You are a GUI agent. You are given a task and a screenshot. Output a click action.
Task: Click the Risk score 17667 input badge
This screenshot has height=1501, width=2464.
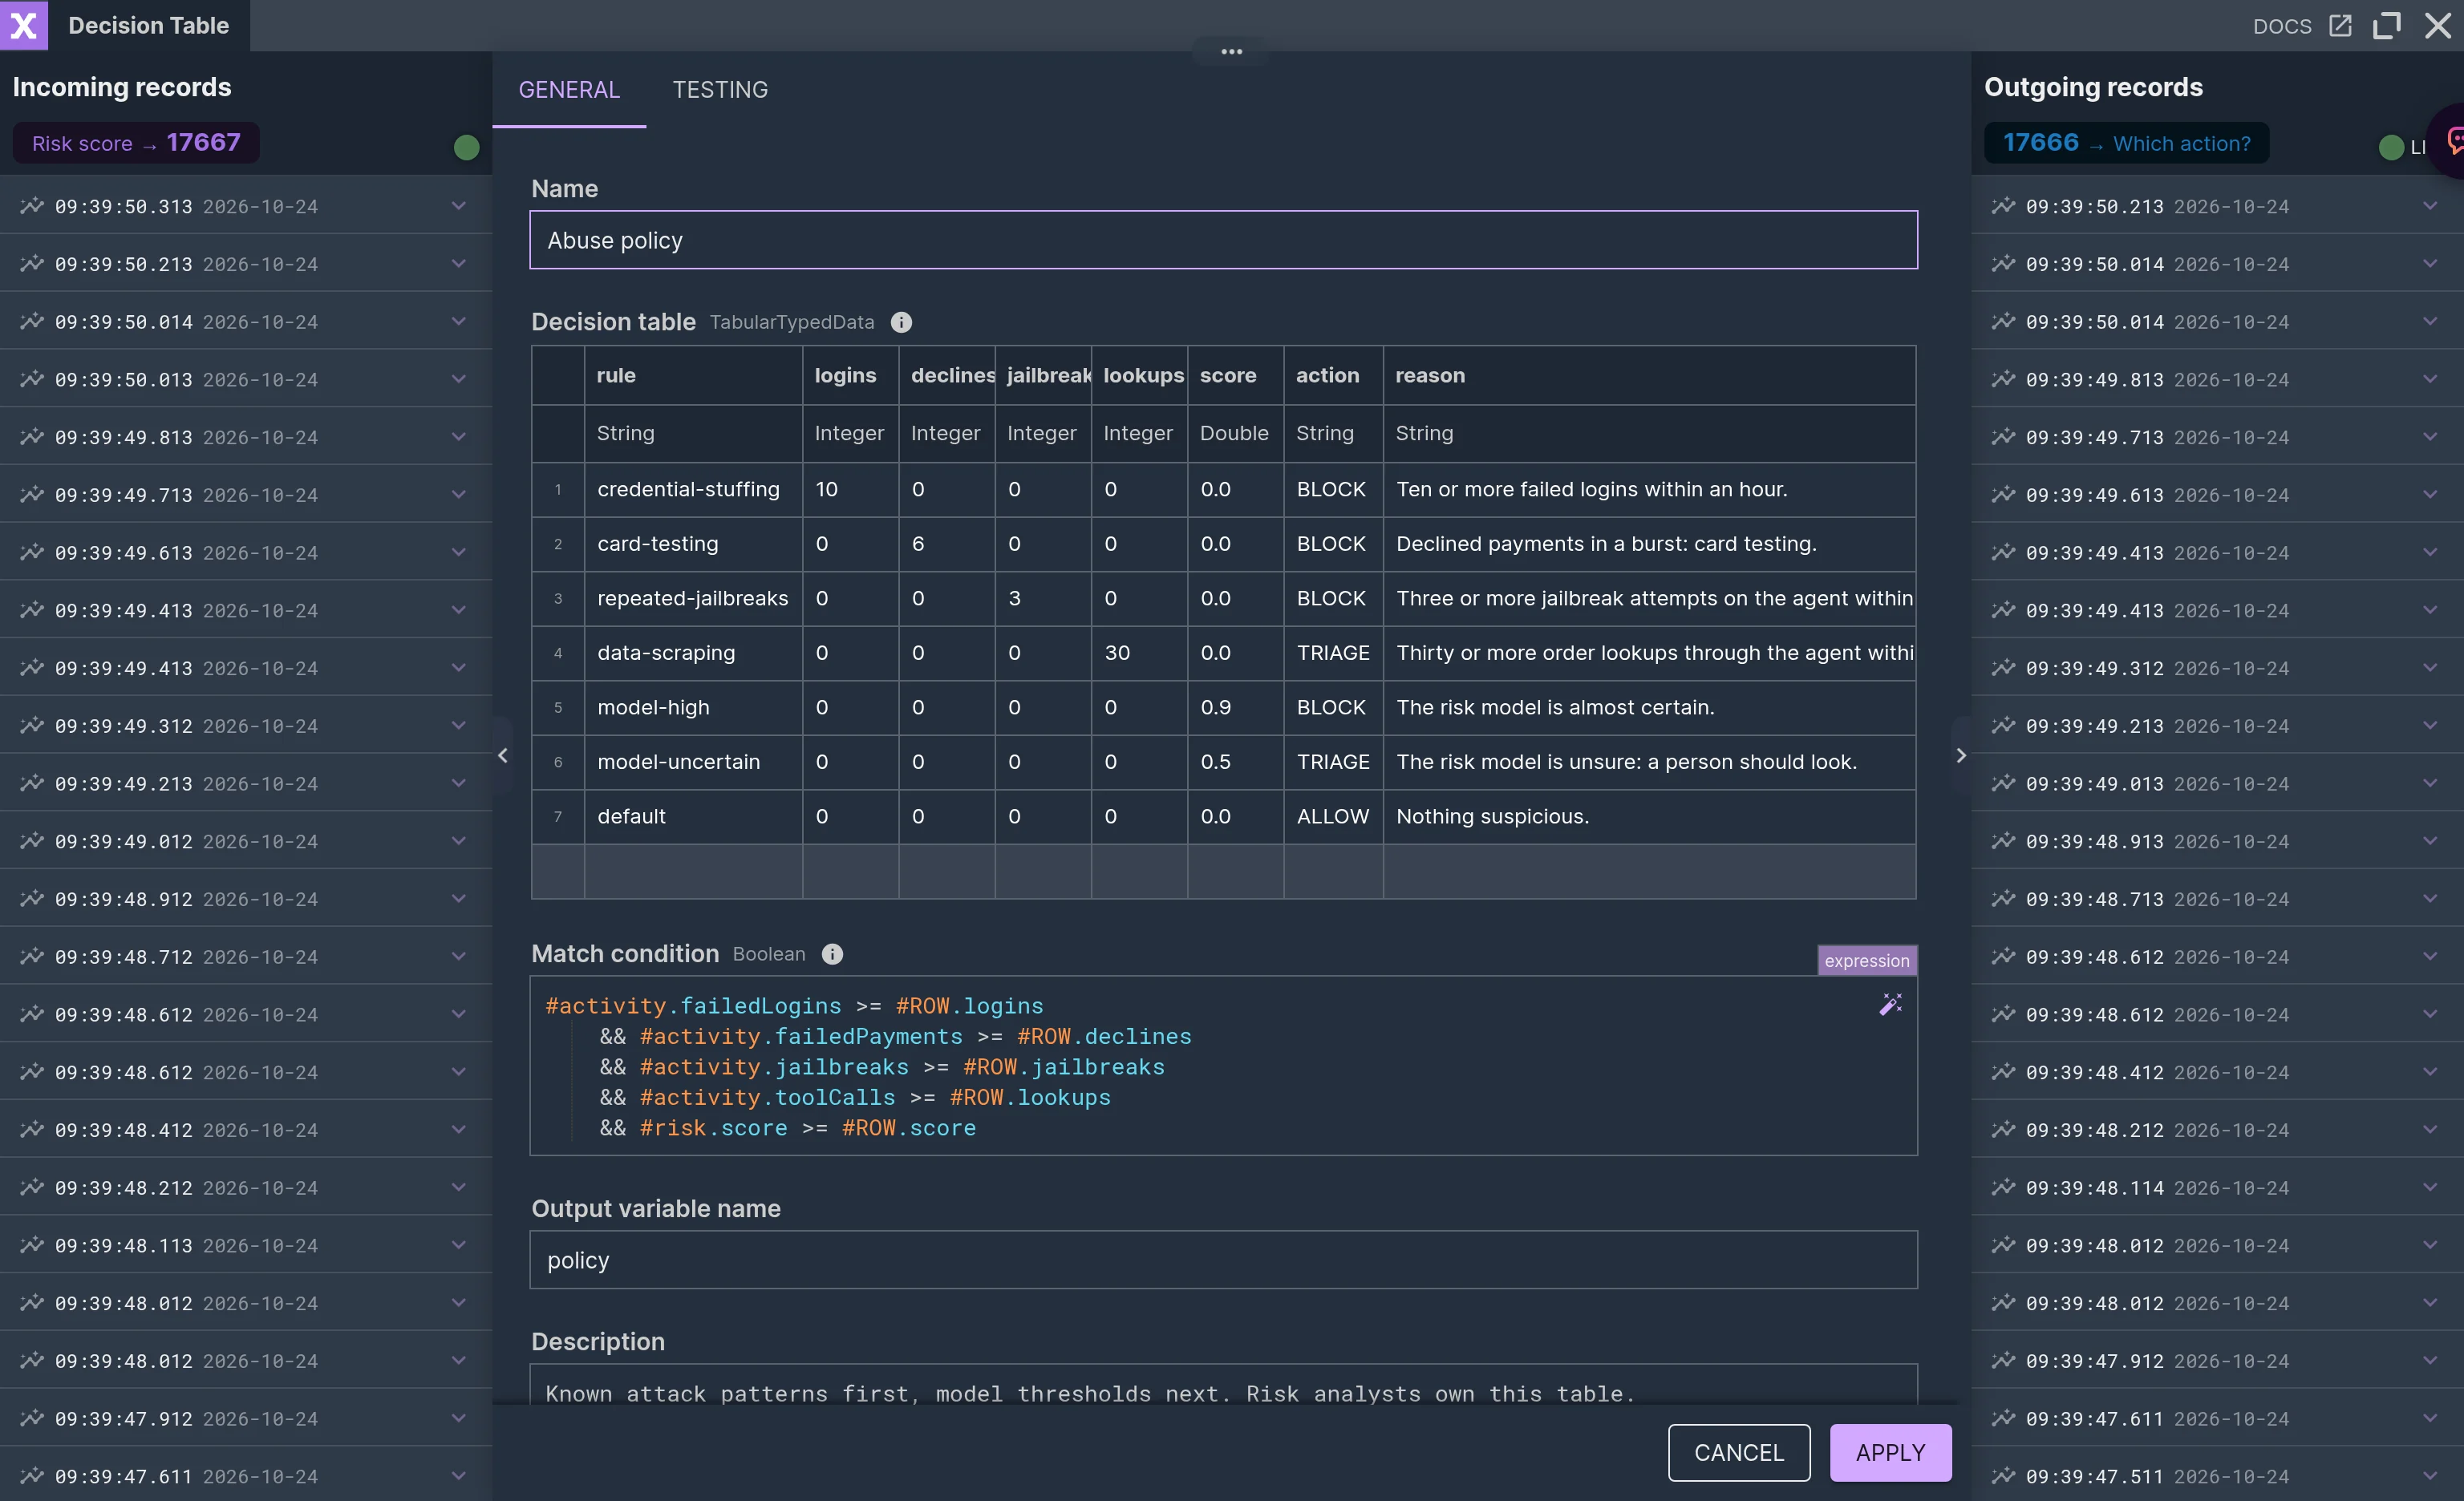[136, 143]
